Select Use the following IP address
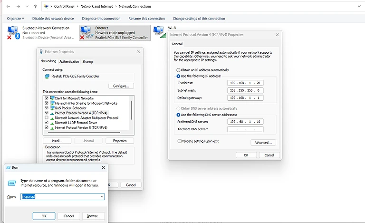This screenshot has height=223, width=365. 178,76
